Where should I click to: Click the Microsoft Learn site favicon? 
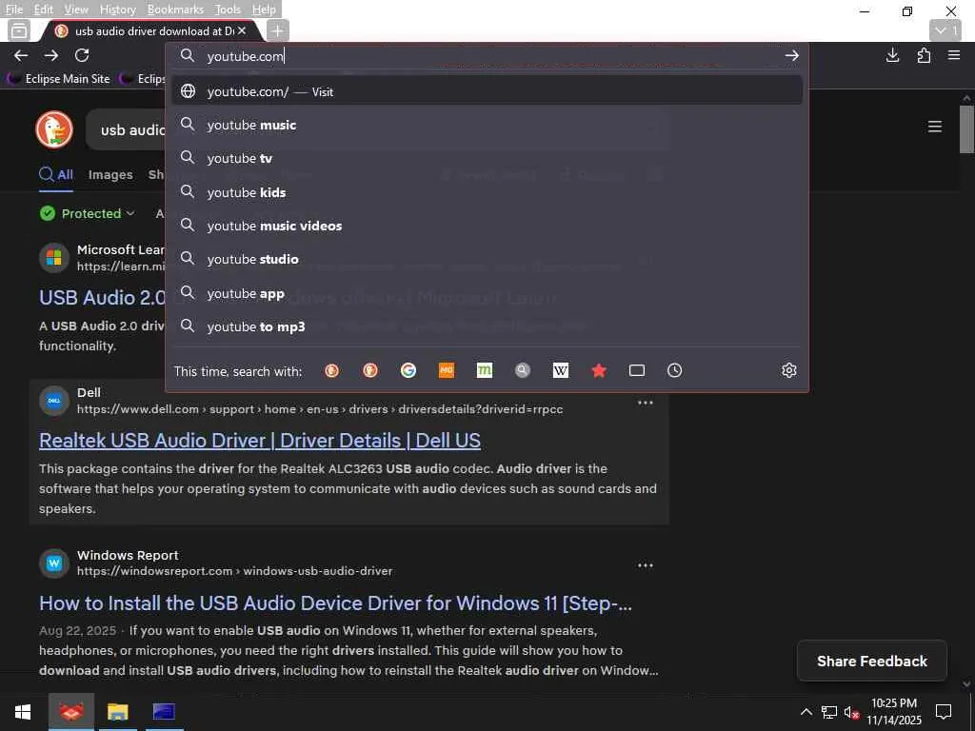(x=54, y=257)
